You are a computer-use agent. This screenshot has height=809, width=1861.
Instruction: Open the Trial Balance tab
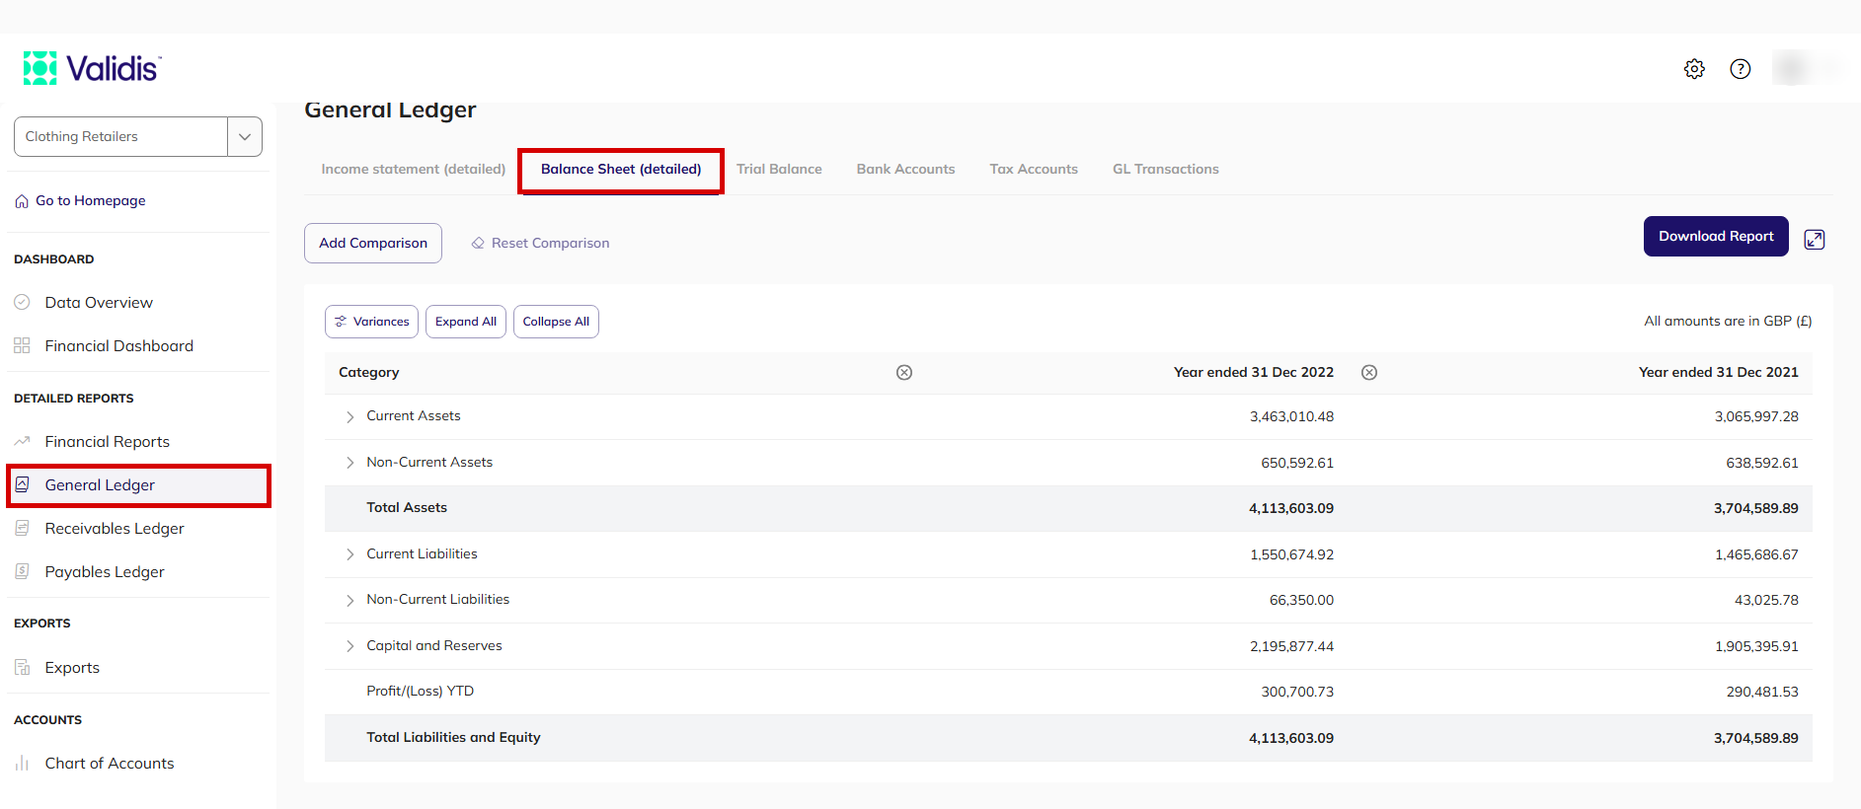click(779, 169)
